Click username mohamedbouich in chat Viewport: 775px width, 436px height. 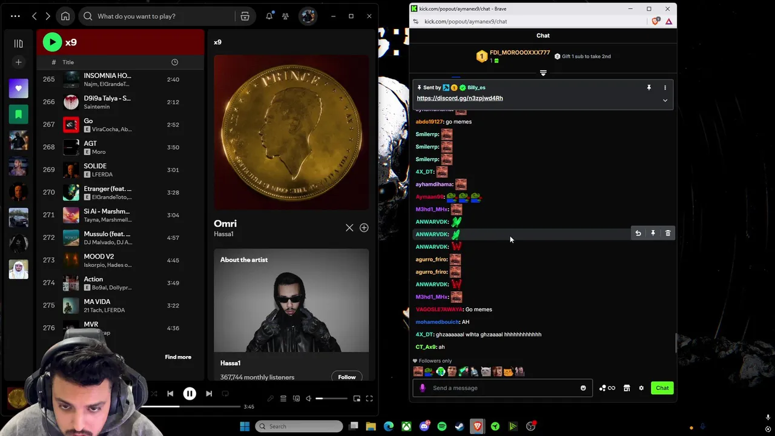coord(437,322)
